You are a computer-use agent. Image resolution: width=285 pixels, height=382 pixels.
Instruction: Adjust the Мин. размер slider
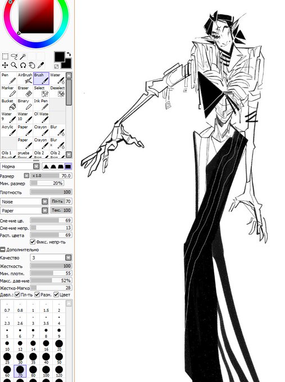(x=47, y=183)
